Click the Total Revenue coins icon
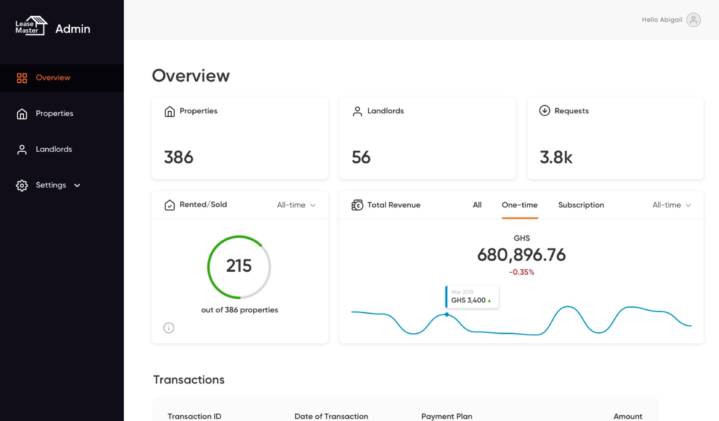Viewport: 719px width, 421px height. [x=357, y=205]
